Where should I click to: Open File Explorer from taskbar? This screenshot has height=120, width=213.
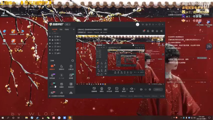[26, 118]
